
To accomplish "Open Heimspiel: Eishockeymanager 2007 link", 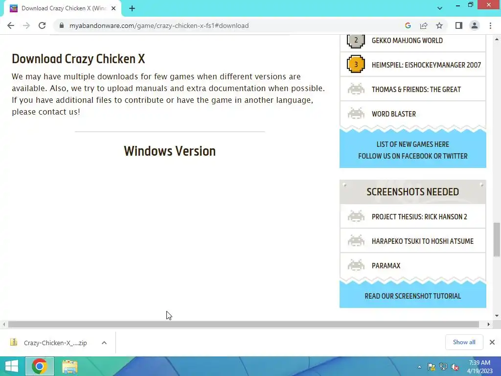I will (x=426, y=65).
